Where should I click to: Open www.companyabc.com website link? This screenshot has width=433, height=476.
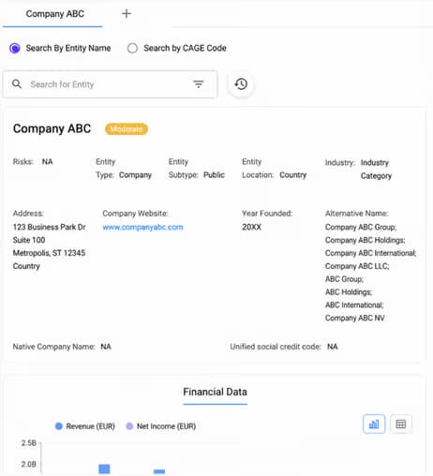point(142,227)
